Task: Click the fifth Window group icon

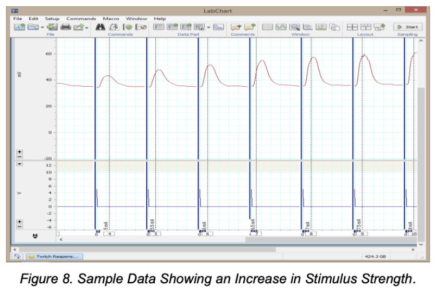Action: click(x=321, y=27)
